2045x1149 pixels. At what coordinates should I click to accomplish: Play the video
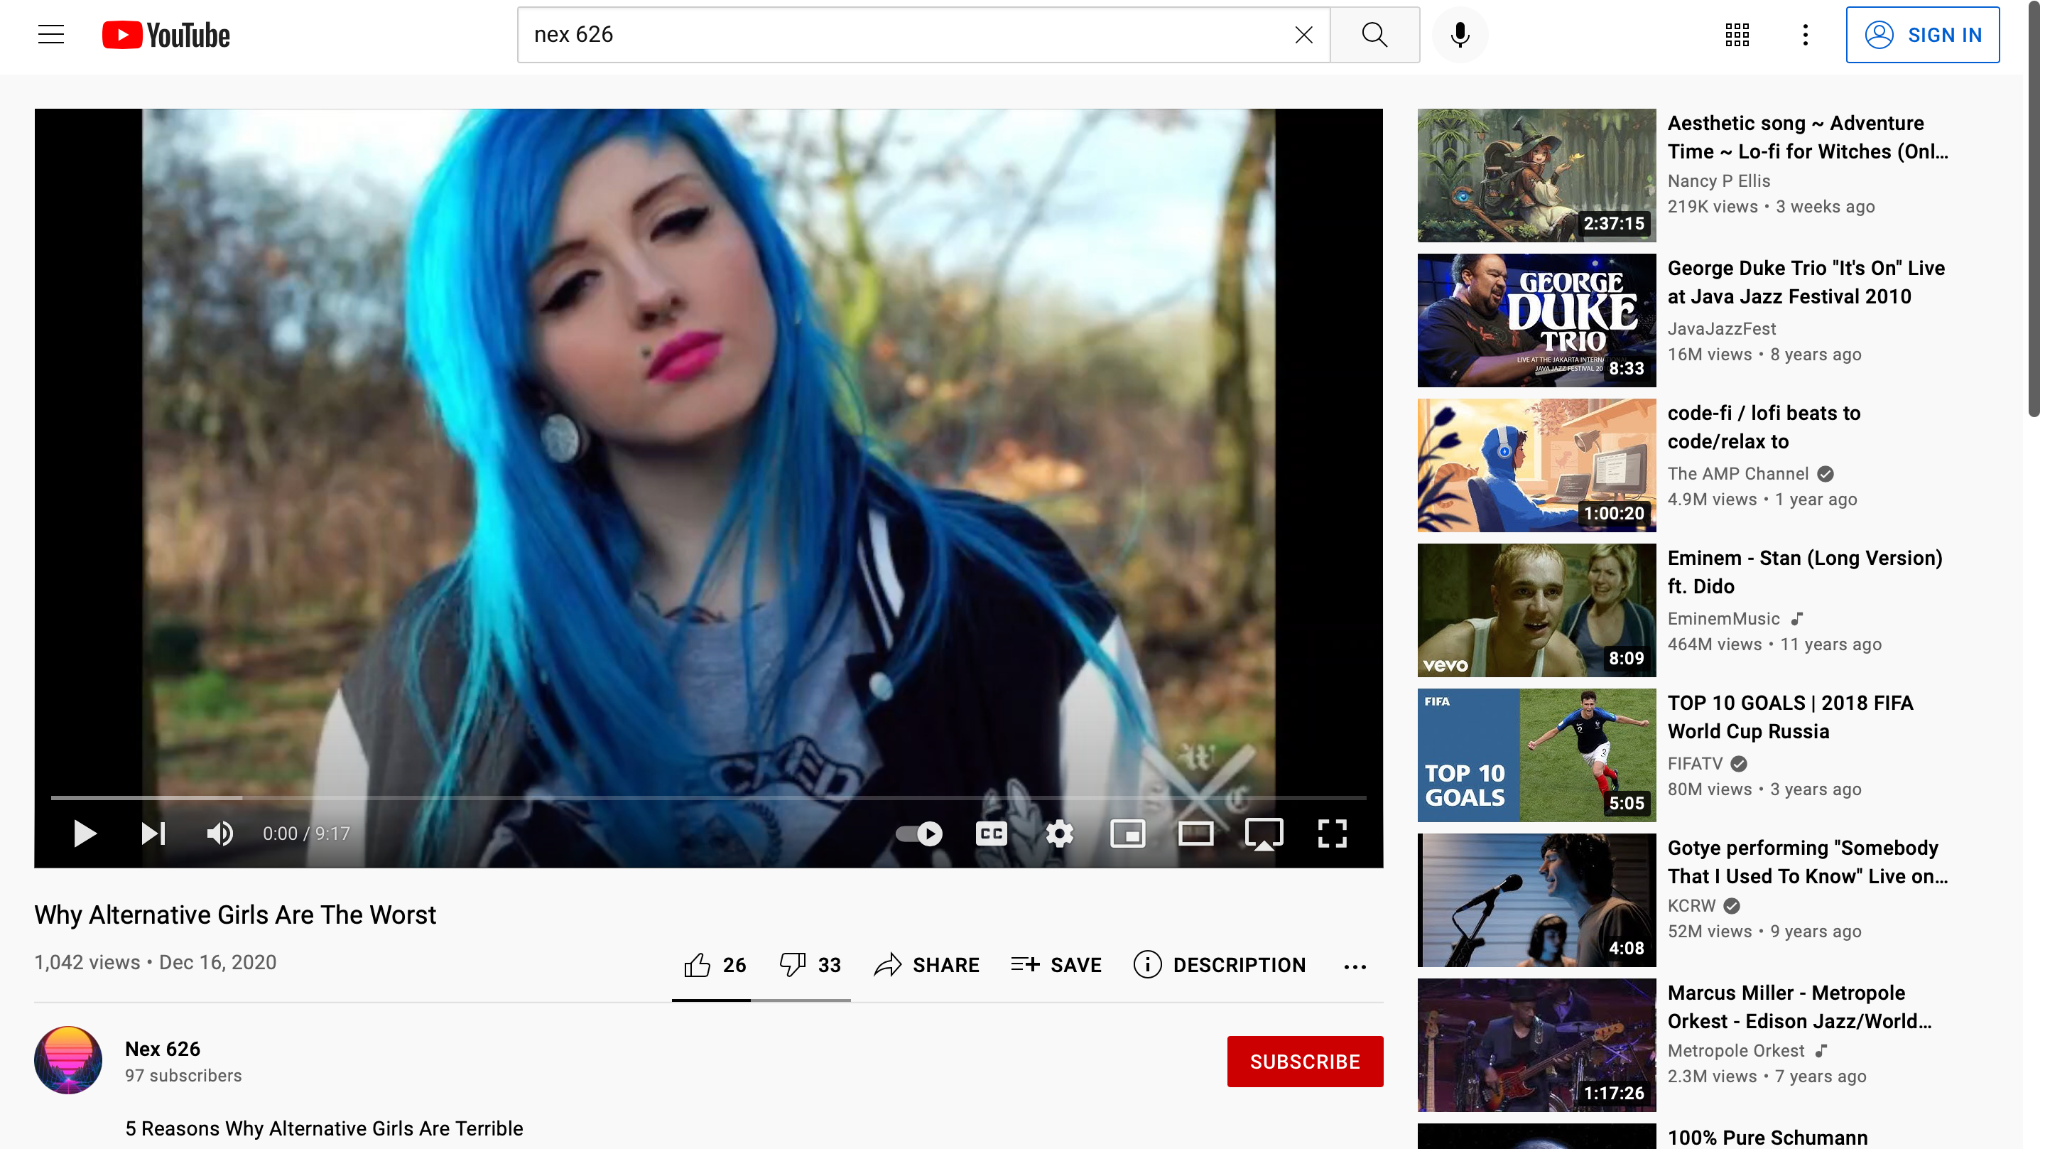[x=84, y=834]
